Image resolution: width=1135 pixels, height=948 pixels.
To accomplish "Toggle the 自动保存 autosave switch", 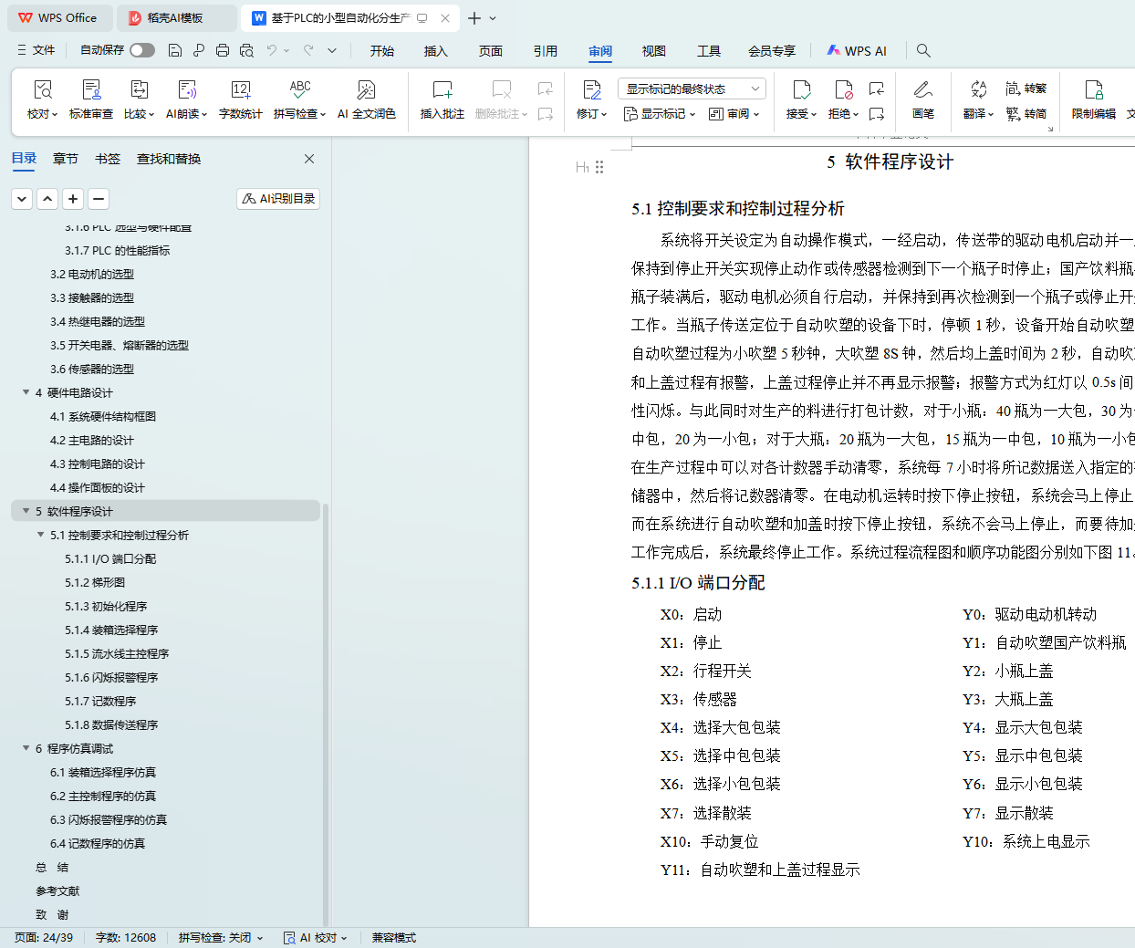I will coord(142,50).
